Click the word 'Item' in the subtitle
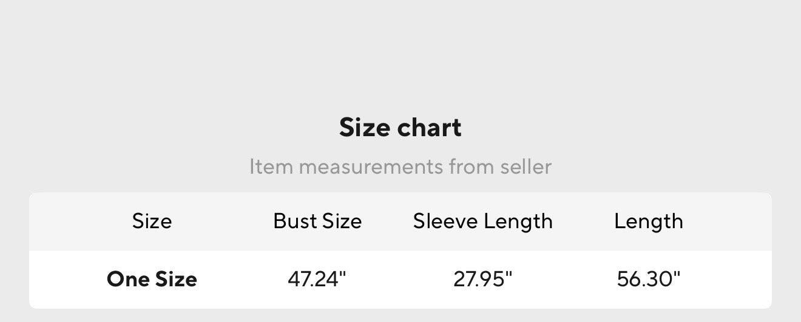This screenshot has height=322, width=801. (x=271, y=166)
